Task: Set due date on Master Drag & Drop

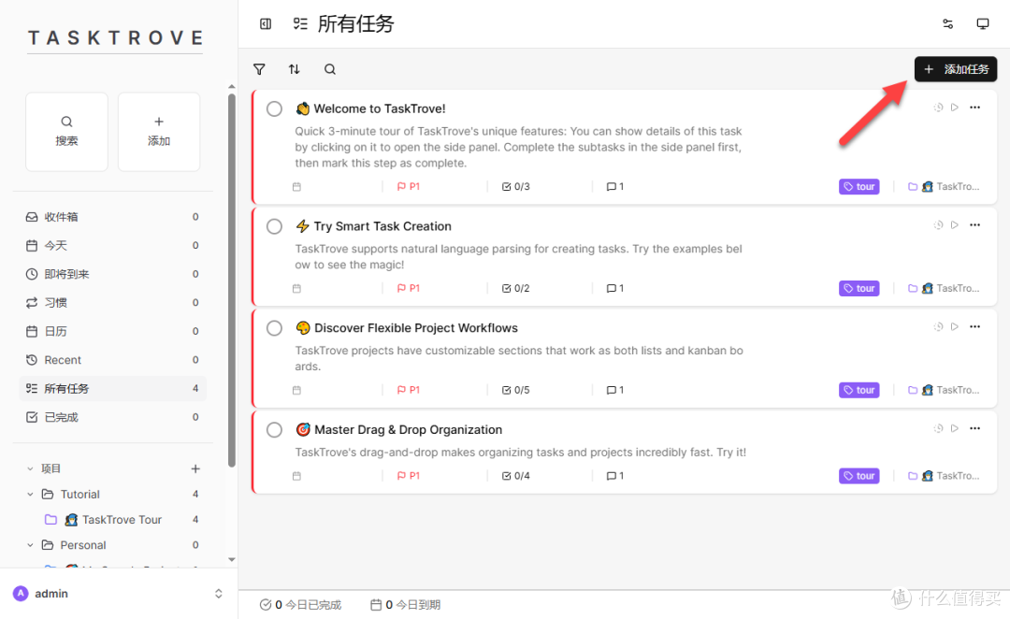Action: (x=296, y=476)
